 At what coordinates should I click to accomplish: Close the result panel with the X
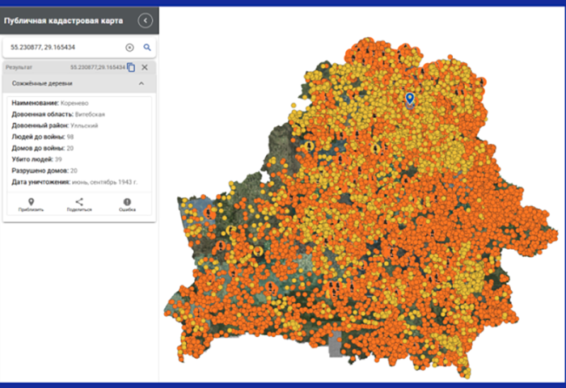pyautogui.click(x=145, y=67)
